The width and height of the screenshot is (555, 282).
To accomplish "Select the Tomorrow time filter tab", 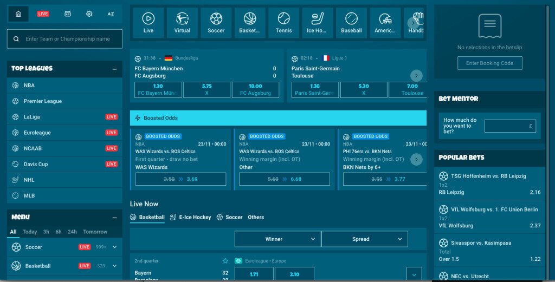I will [95, 232].
